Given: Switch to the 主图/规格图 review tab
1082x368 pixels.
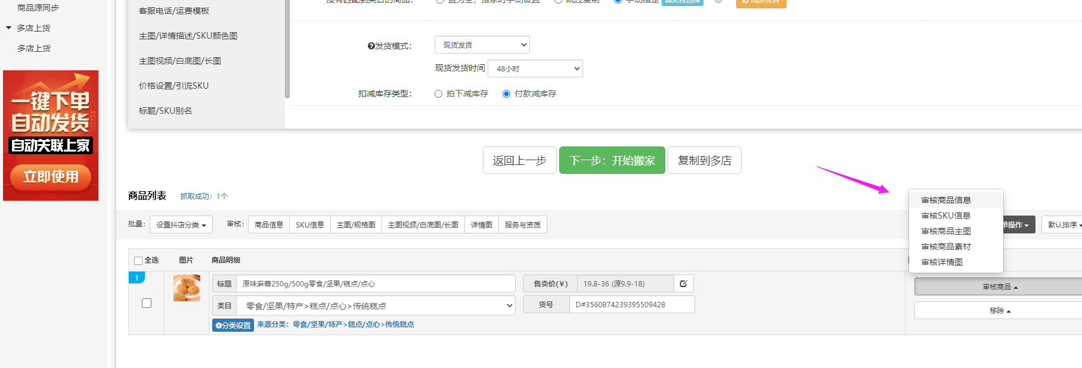Looking at the screenshot, I should 356,225.
